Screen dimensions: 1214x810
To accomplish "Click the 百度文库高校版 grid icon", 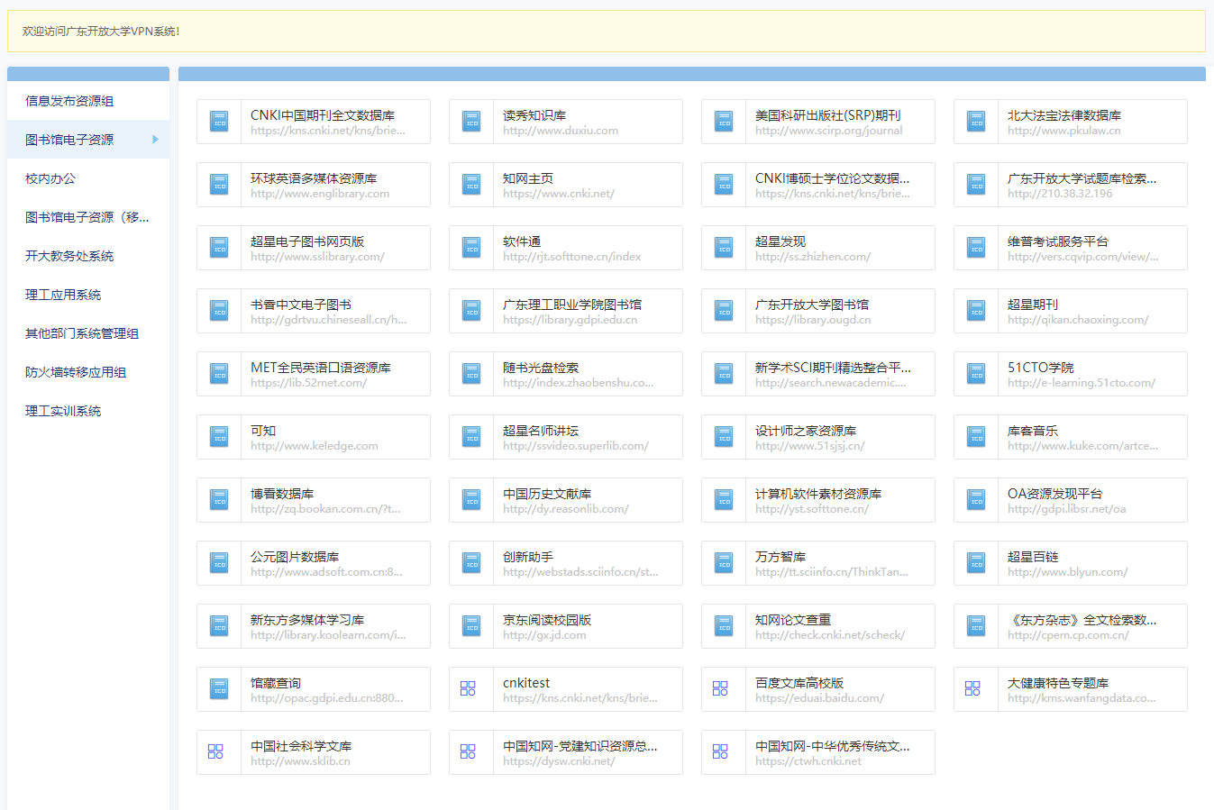I will (720, 688).
